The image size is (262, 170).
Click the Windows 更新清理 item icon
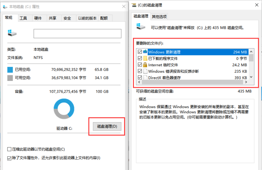click(x=145, y=52)
